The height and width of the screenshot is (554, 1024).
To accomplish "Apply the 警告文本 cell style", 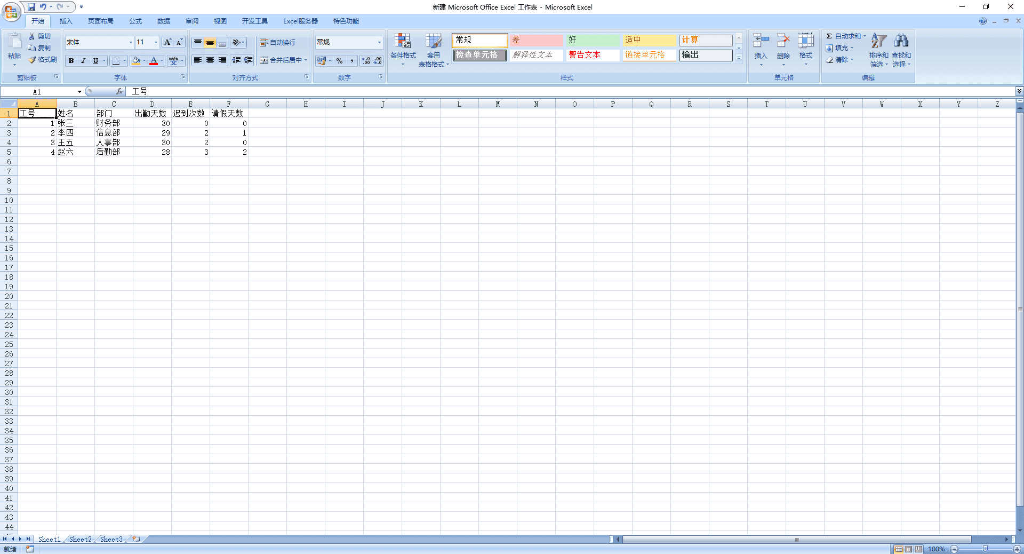I will pos(593,55).
